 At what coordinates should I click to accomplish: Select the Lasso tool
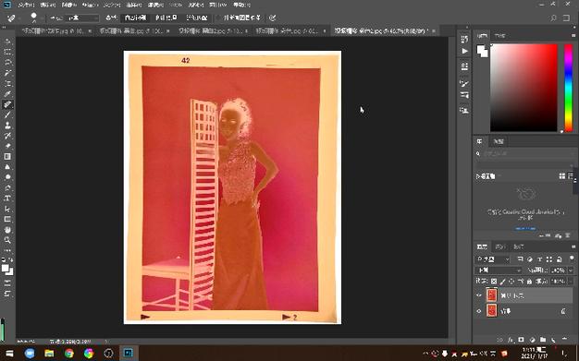click(7, 62)
